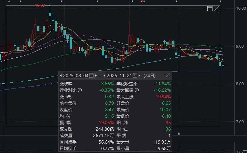Click the (74日) day count text
This screenshot has width=247, height=153.
[x=149, y=76]
